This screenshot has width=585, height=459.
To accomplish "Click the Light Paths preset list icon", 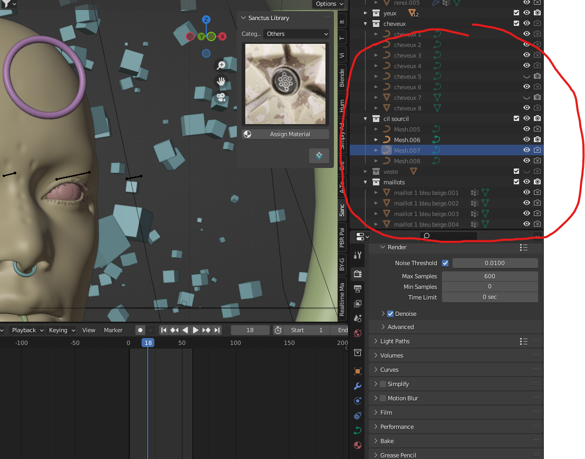I will [x=523, y=341].
